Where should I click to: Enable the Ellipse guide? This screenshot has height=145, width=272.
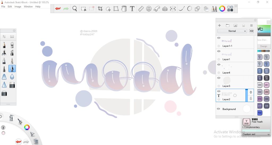pyautogui.click(x=149, y=8)
